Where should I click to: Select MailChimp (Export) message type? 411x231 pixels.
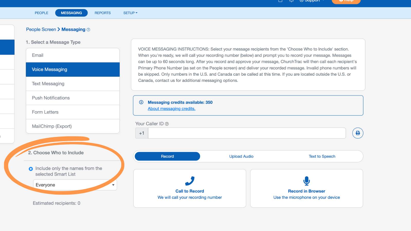[73, 126]
